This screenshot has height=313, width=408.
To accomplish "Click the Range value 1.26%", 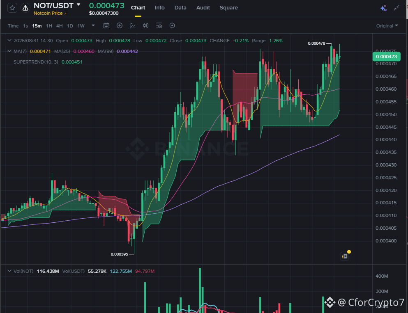I will point(276,41).
